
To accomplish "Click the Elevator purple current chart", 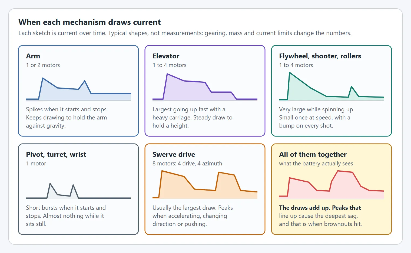I will (x=205, y=86).
